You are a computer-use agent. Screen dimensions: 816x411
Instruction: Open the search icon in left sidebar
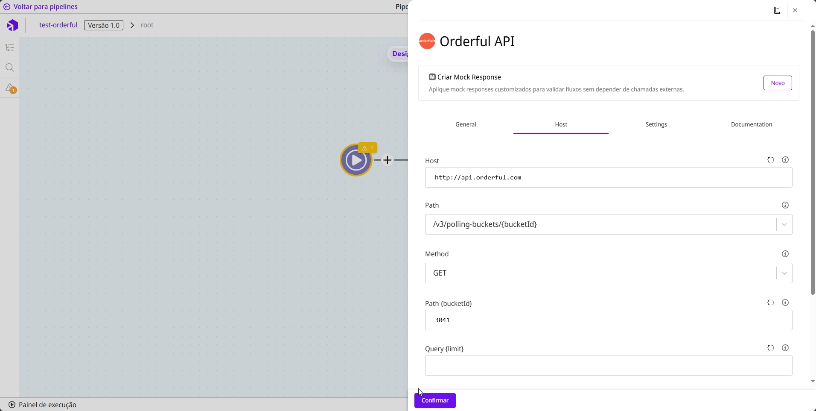10,68
